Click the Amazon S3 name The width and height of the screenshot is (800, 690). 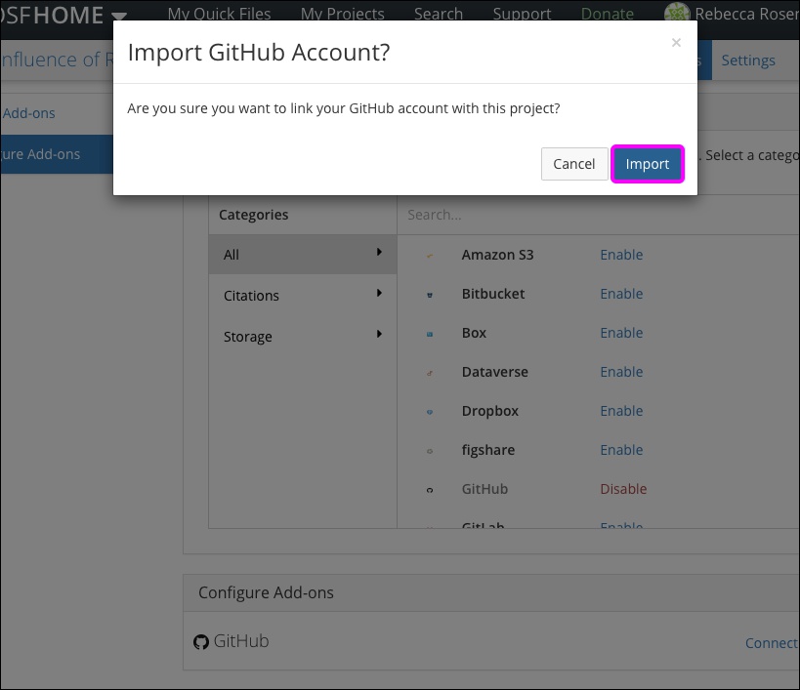click(x=497, y=255)
